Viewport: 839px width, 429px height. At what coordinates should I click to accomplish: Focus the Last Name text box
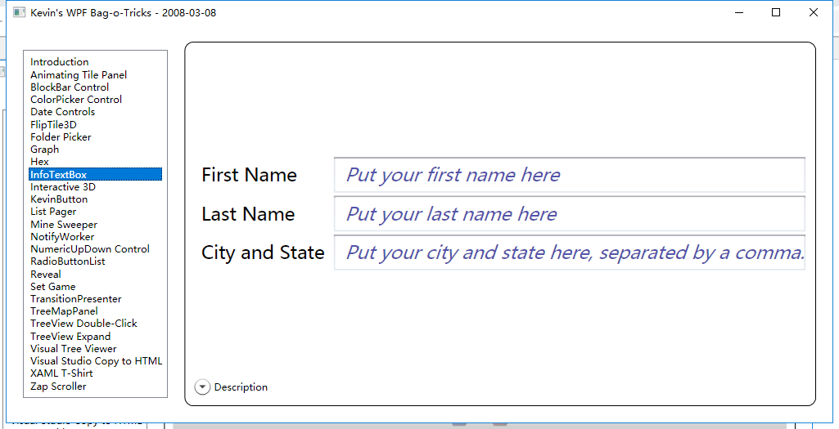569,214
